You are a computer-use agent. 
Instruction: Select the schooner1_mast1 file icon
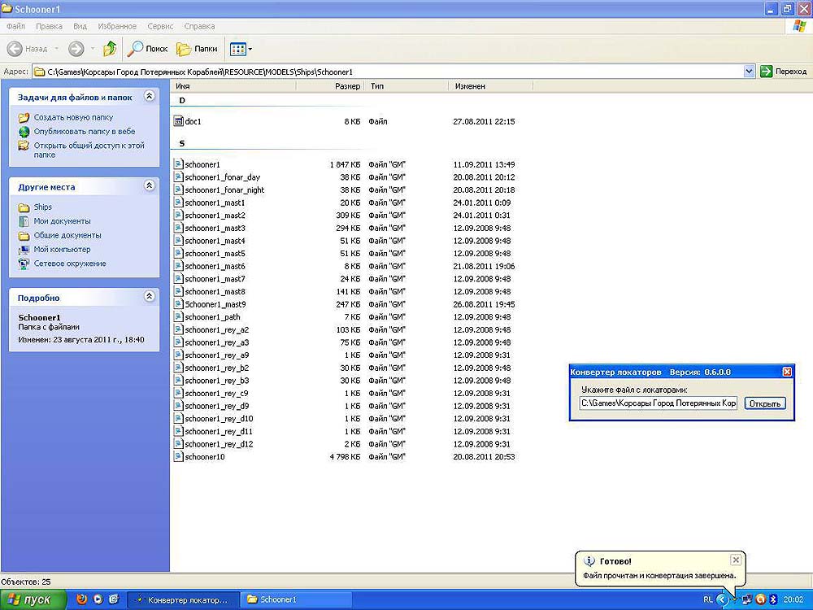pos(178,203)
